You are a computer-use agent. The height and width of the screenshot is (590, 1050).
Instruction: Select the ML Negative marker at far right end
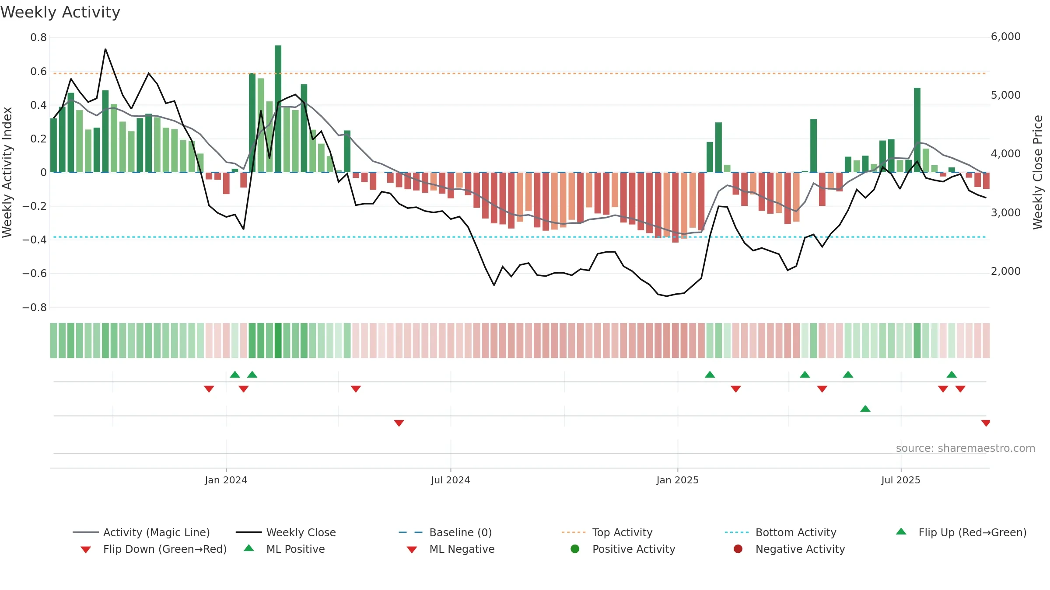tap(986, 423)
